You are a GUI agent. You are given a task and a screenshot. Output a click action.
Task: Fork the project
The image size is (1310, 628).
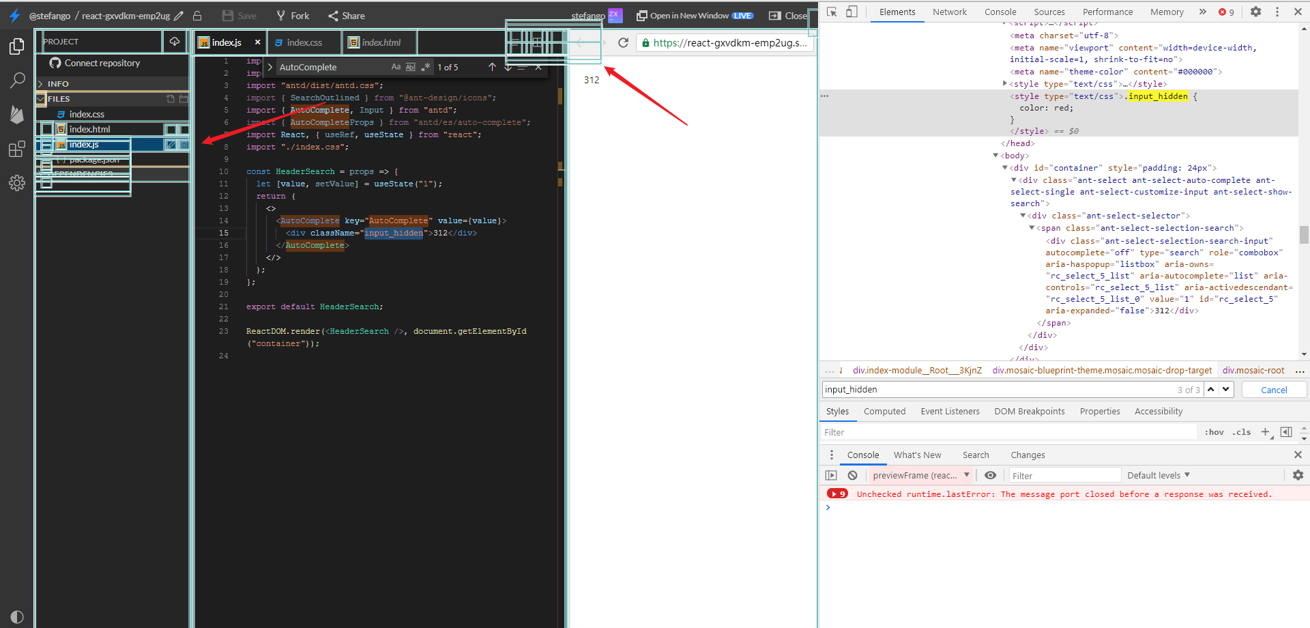click(293, 16)
